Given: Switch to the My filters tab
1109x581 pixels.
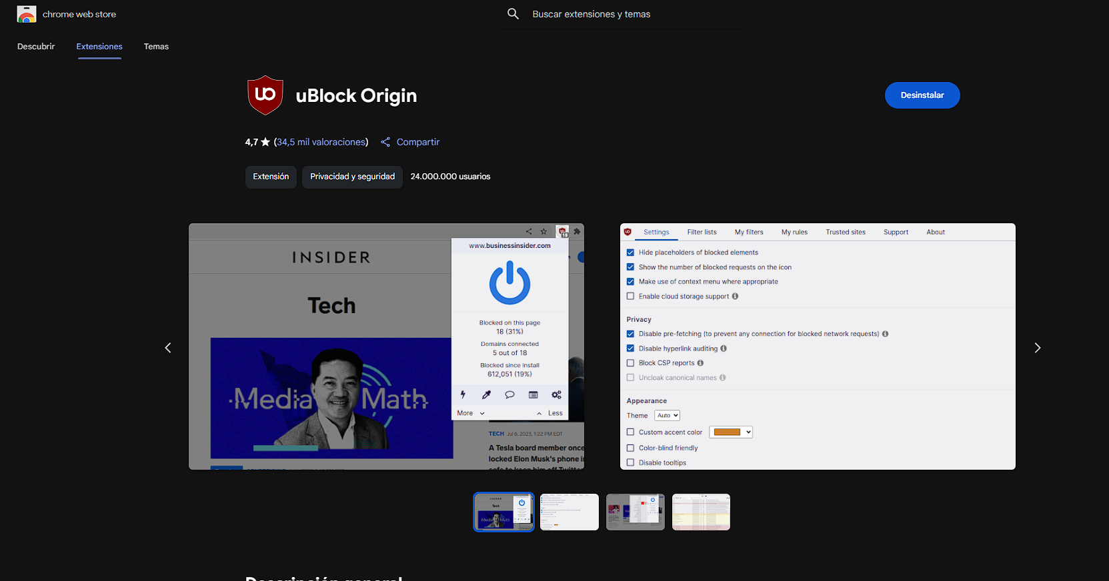Looking at the screenshot, I should (x=749, y=233).
